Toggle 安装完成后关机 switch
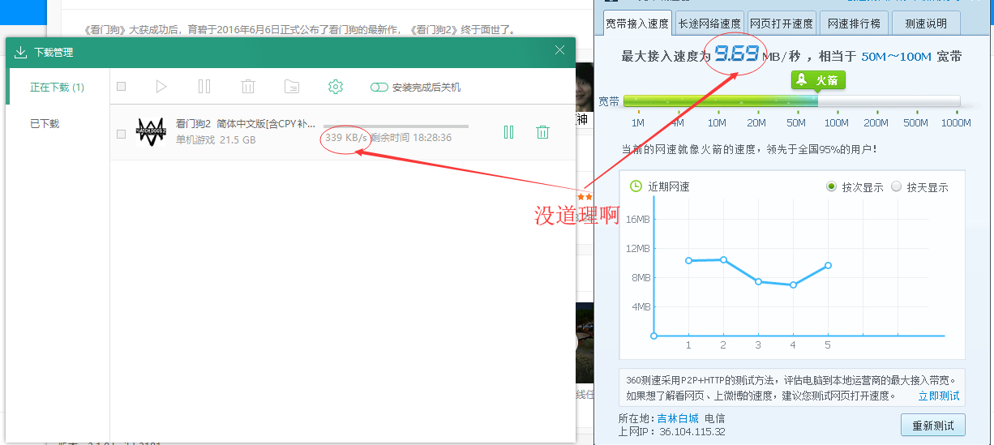Screen dimensions: 994x445 point(379,87)
